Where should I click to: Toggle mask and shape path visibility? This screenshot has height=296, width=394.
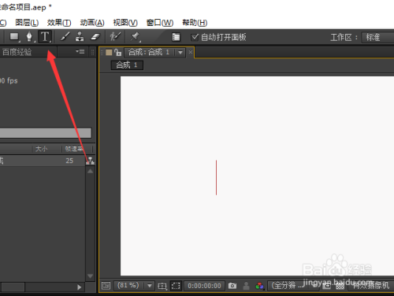pos(176,286)
